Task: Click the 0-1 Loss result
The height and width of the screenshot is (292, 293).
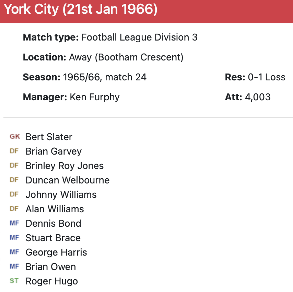Action: click(266, 77)
